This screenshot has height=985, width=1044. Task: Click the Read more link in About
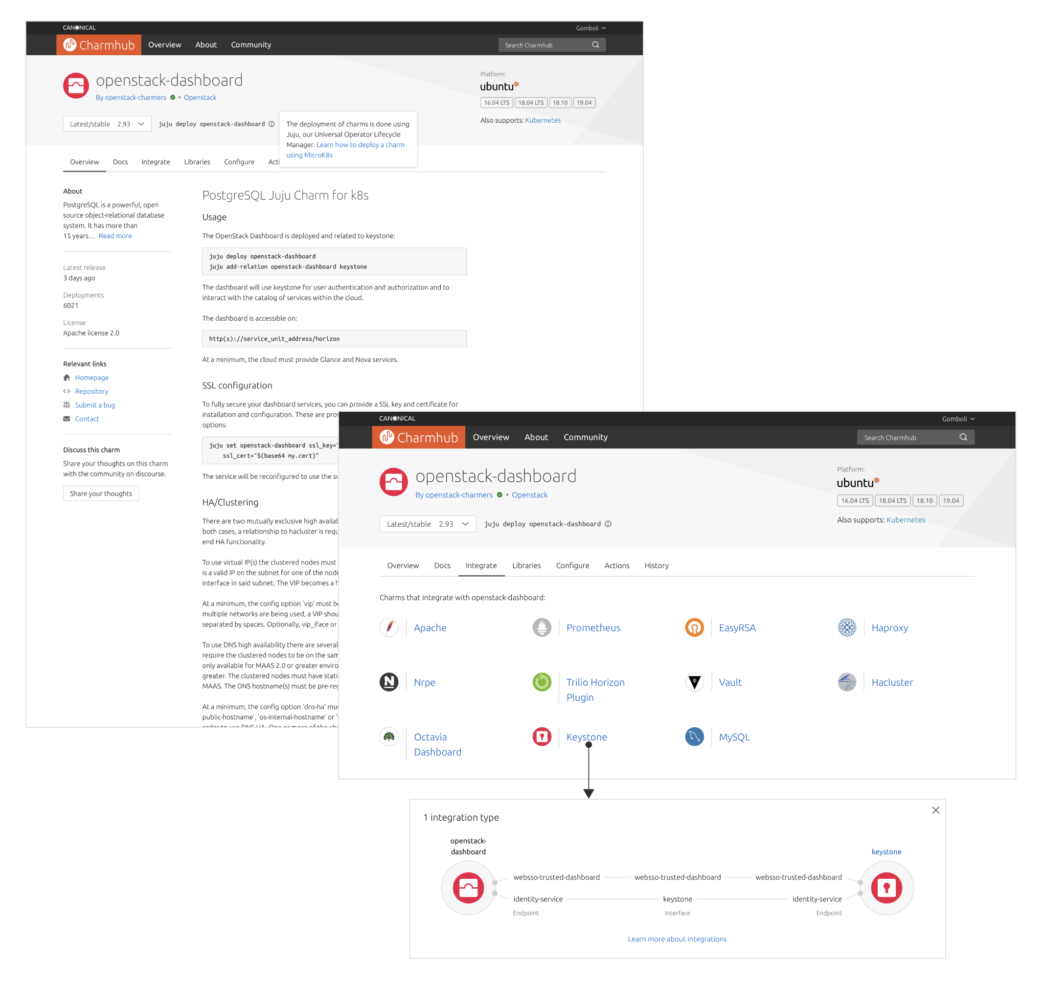pyautogui.click(x=115, y=236)
